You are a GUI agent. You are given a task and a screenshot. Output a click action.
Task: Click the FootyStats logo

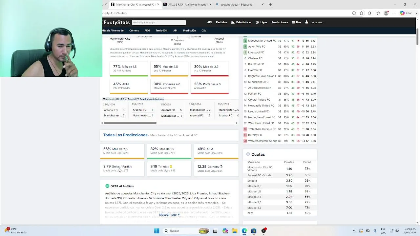click(116, 22)
